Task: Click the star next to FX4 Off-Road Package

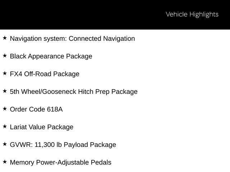Action: (5, 73)
